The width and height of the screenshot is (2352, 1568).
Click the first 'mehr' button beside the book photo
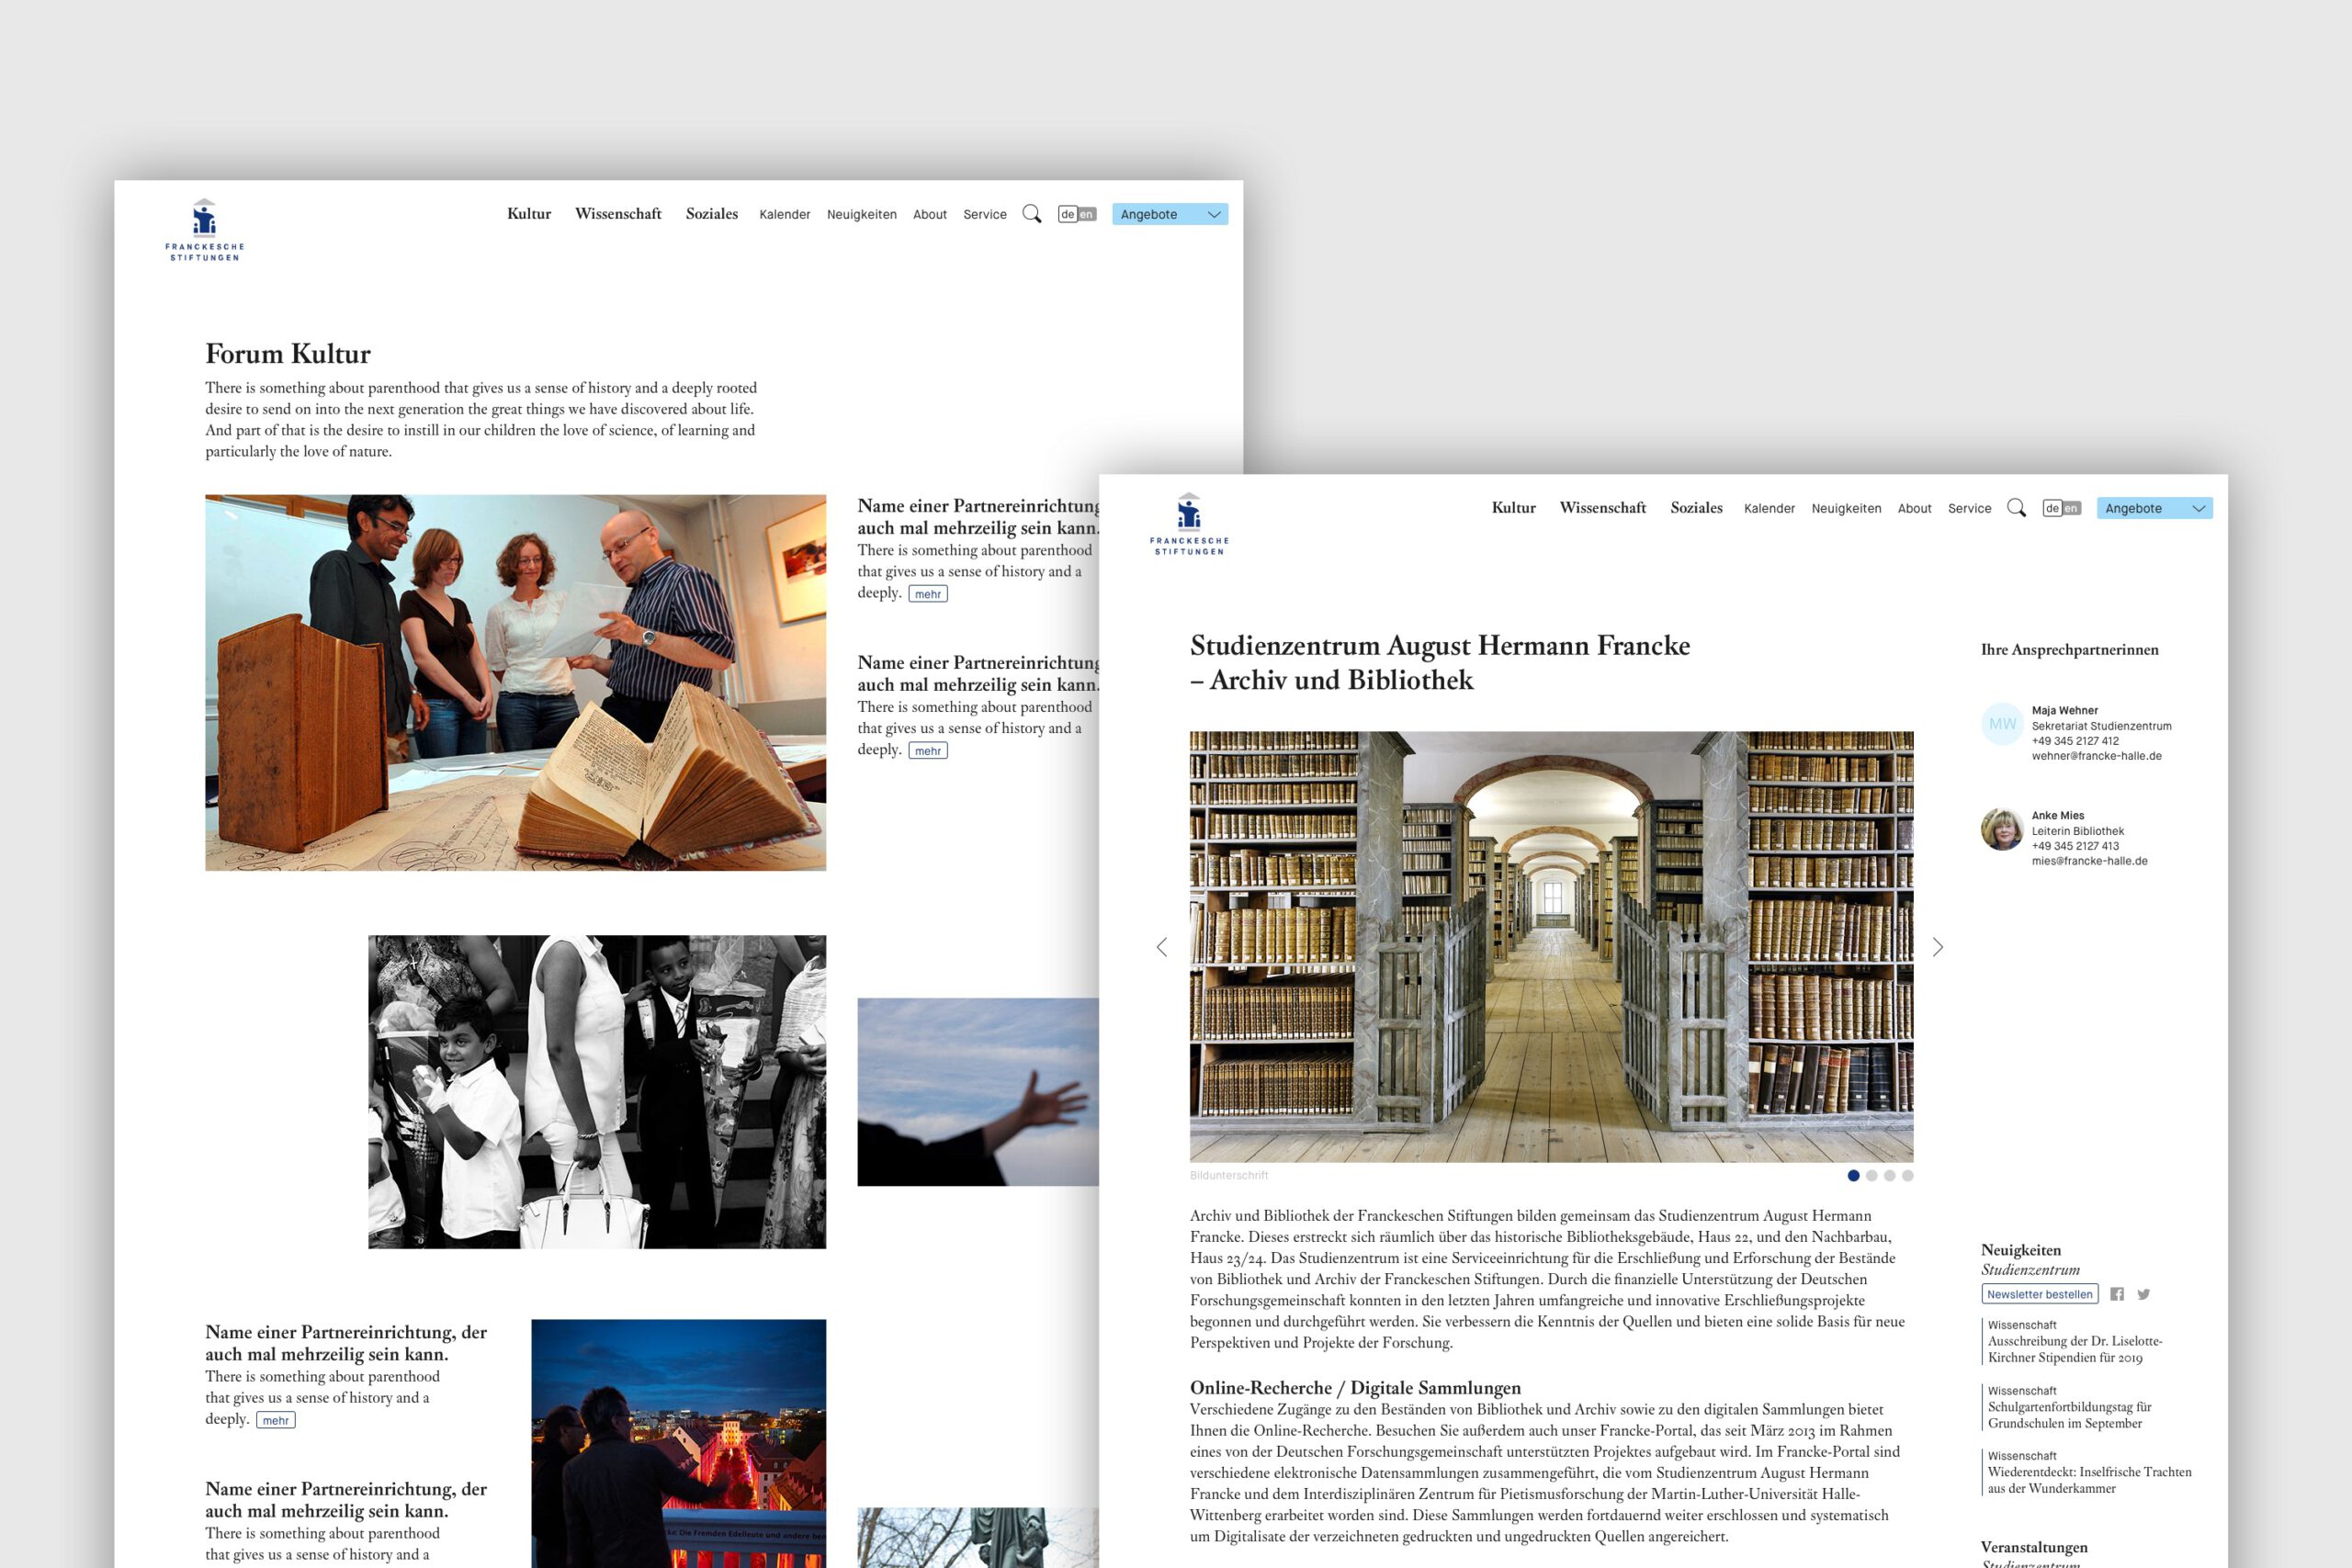click(x=927, y=594)
